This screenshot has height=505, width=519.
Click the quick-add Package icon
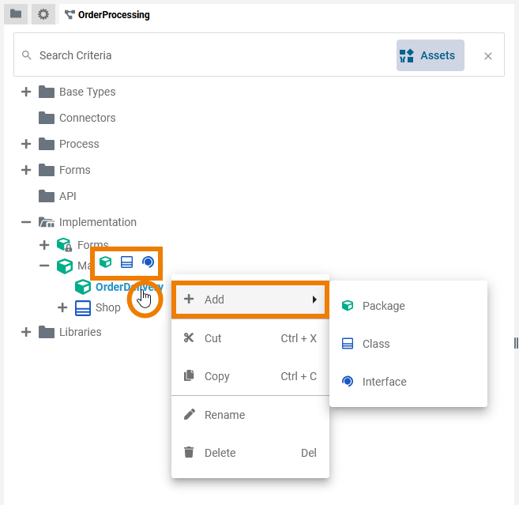point(105,262)
